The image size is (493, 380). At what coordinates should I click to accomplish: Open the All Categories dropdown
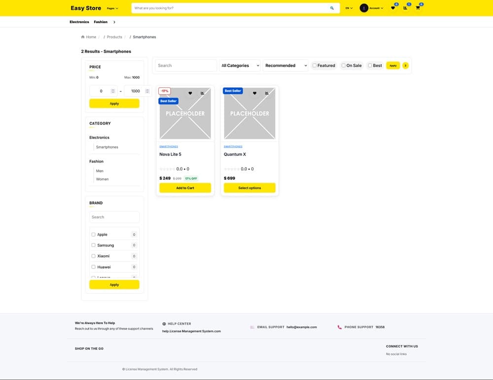[240, 66]
